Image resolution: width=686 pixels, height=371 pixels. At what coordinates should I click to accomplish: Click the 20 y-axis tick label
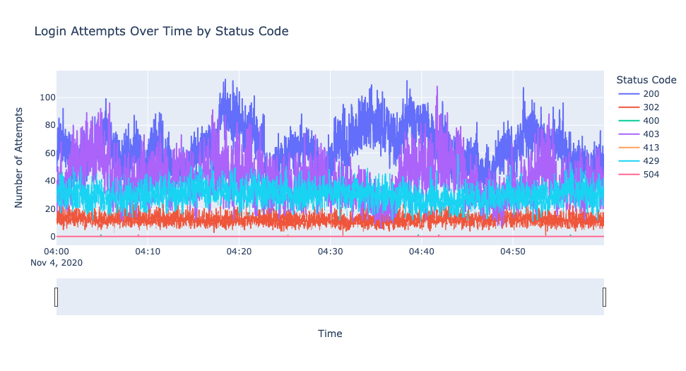pos(50,208)
